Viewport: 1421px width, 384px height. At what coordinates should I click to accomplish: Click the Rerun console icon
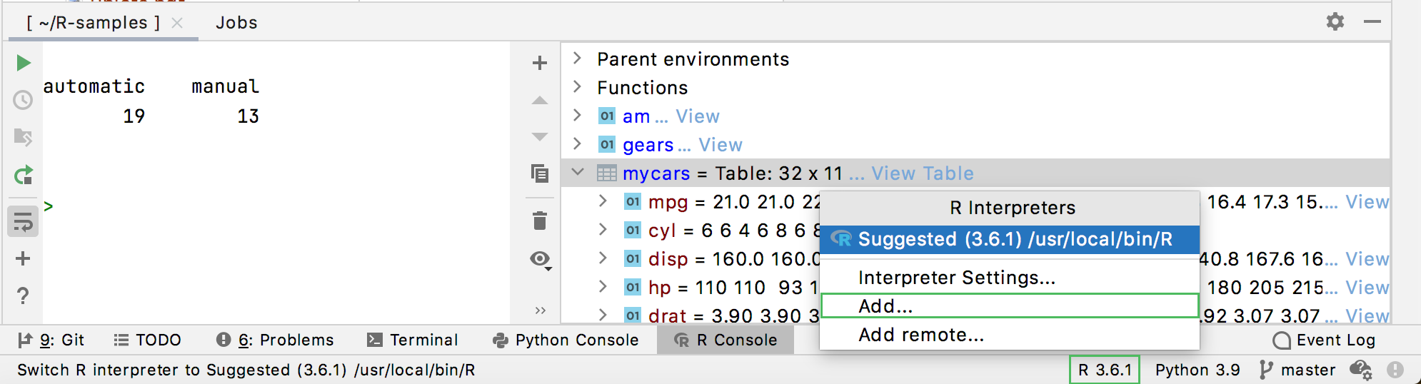click(24, 175)
